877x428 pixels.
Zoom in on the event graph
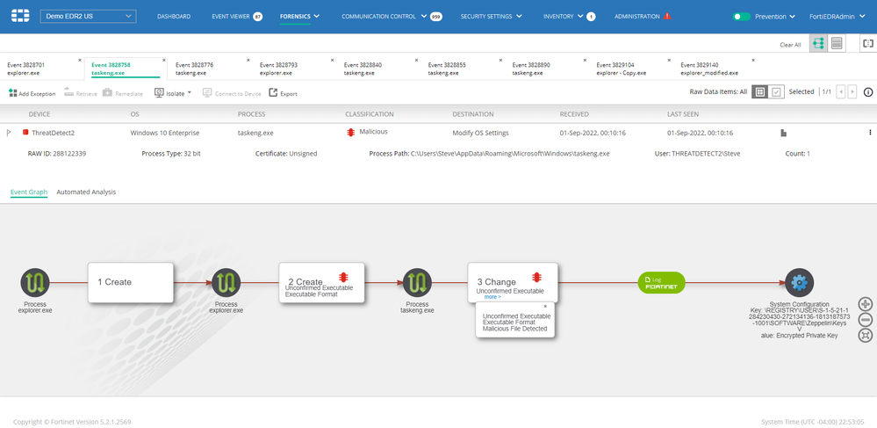pyautogui.click(x=866, y=304)
